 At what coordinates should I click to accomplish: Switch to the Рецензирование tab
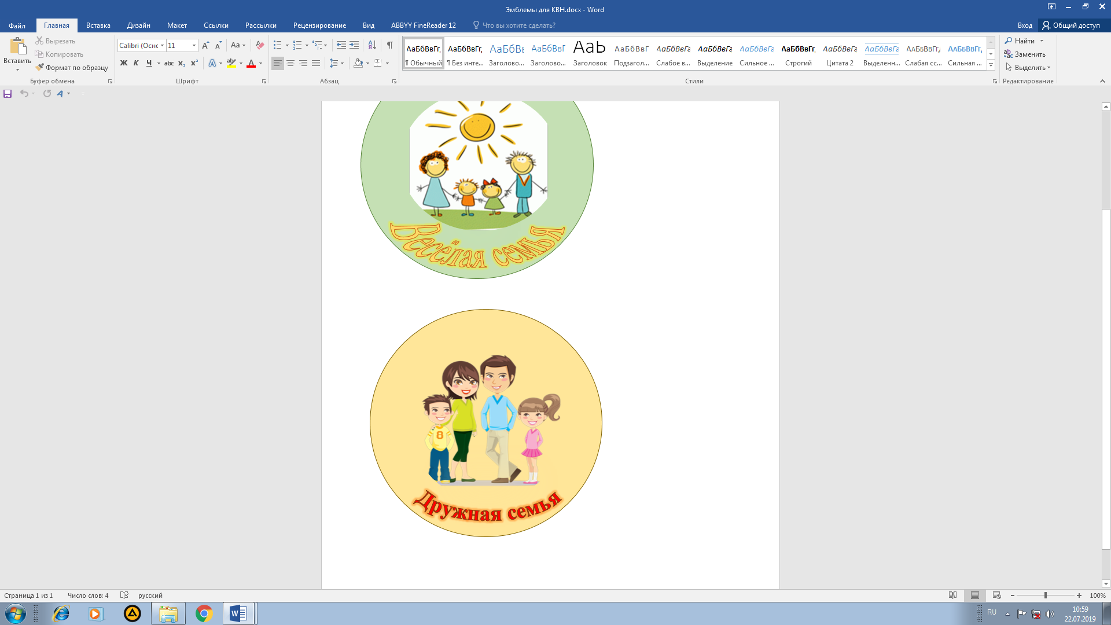coord(319,25)
